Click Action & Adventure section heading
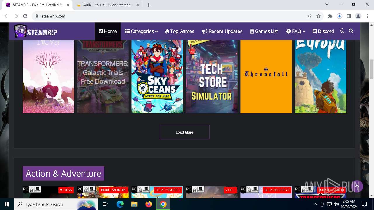374x210 pixels. (x=63, y=174)
